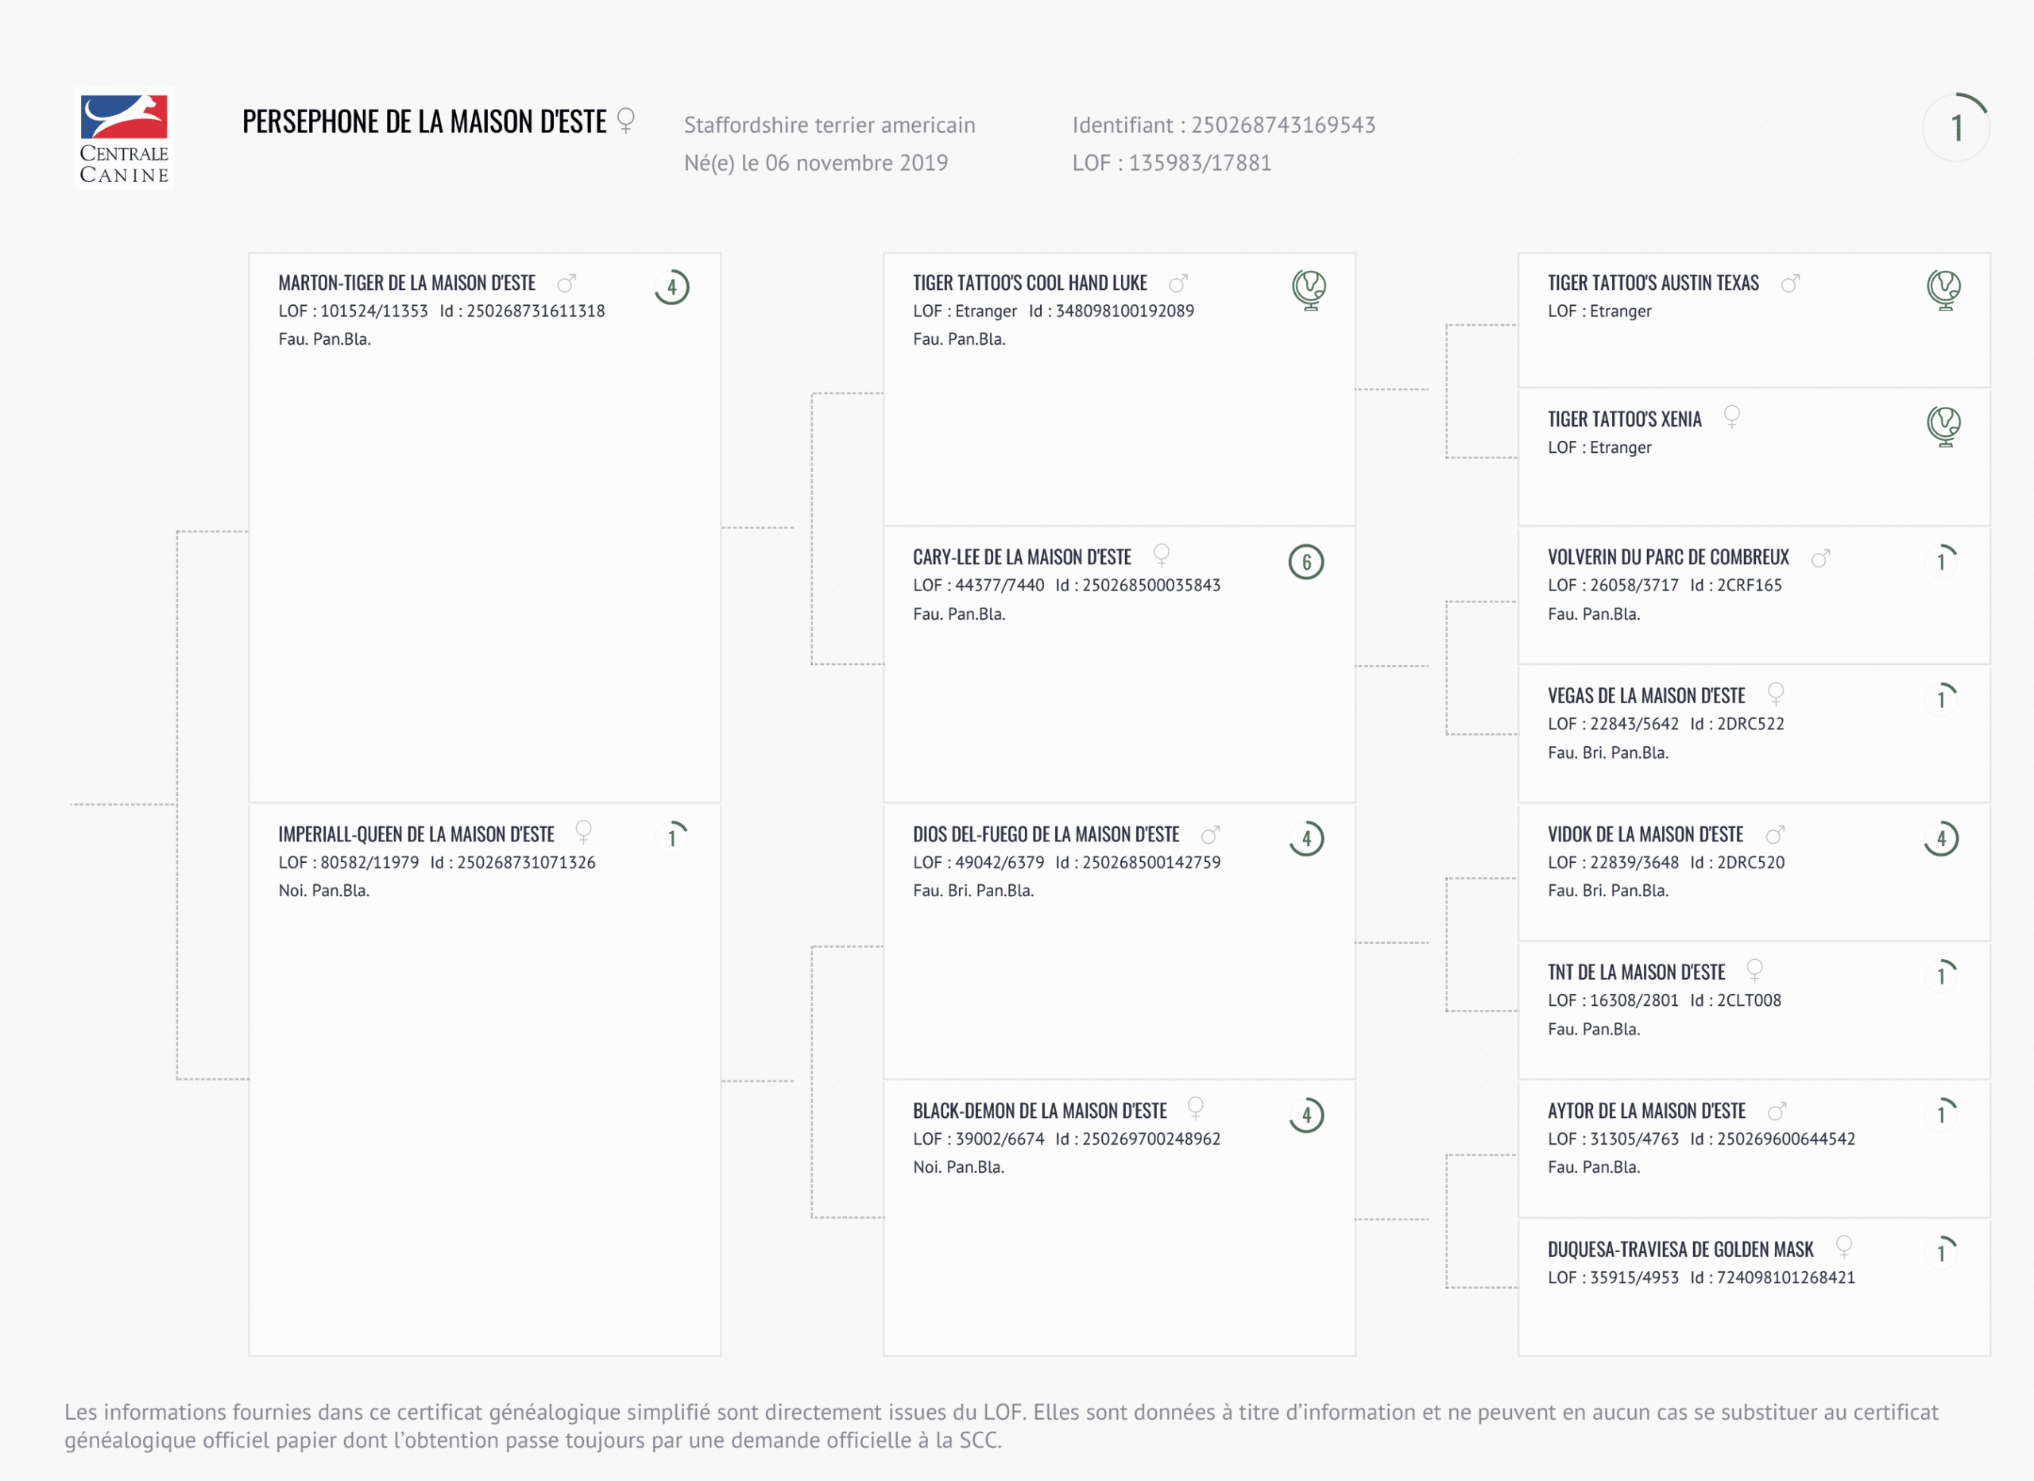This screenshot has height=1481, width=2034.
Task: Click rating badge 4 on Dios Del-Fuego card
Action: 1305,839
